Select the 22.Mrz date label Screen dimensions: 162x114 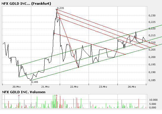click(74, 87)
